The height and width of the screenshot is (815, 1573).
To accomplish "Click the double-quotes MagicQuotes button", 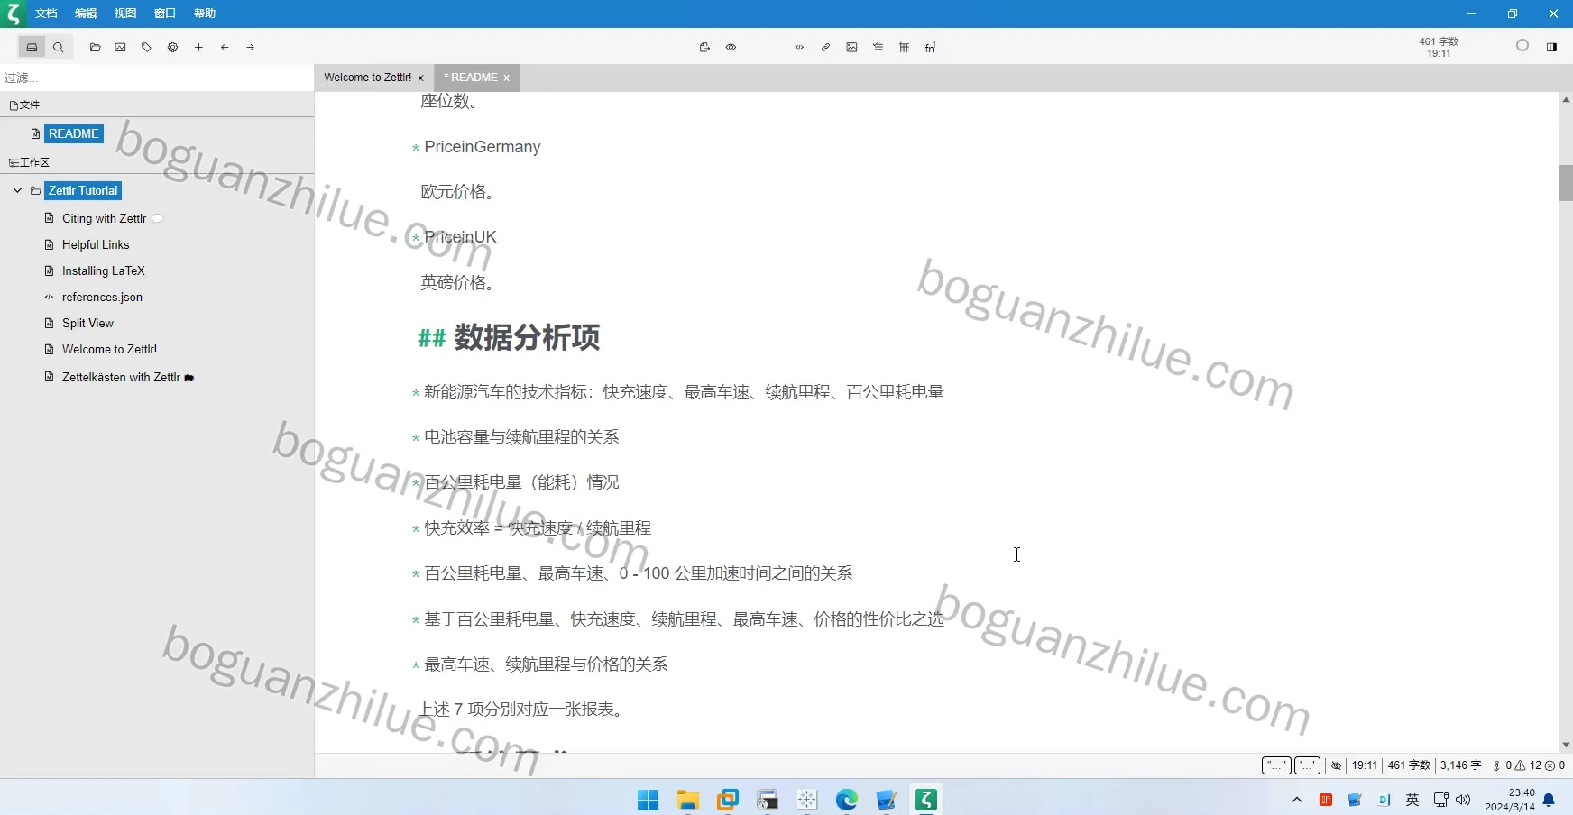I will tap(1276, 765).
